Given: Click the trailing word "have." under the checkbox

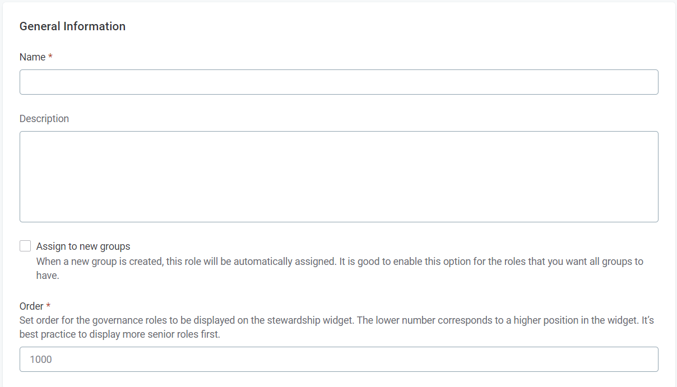Looking at the screenshot, I should 48,276.
